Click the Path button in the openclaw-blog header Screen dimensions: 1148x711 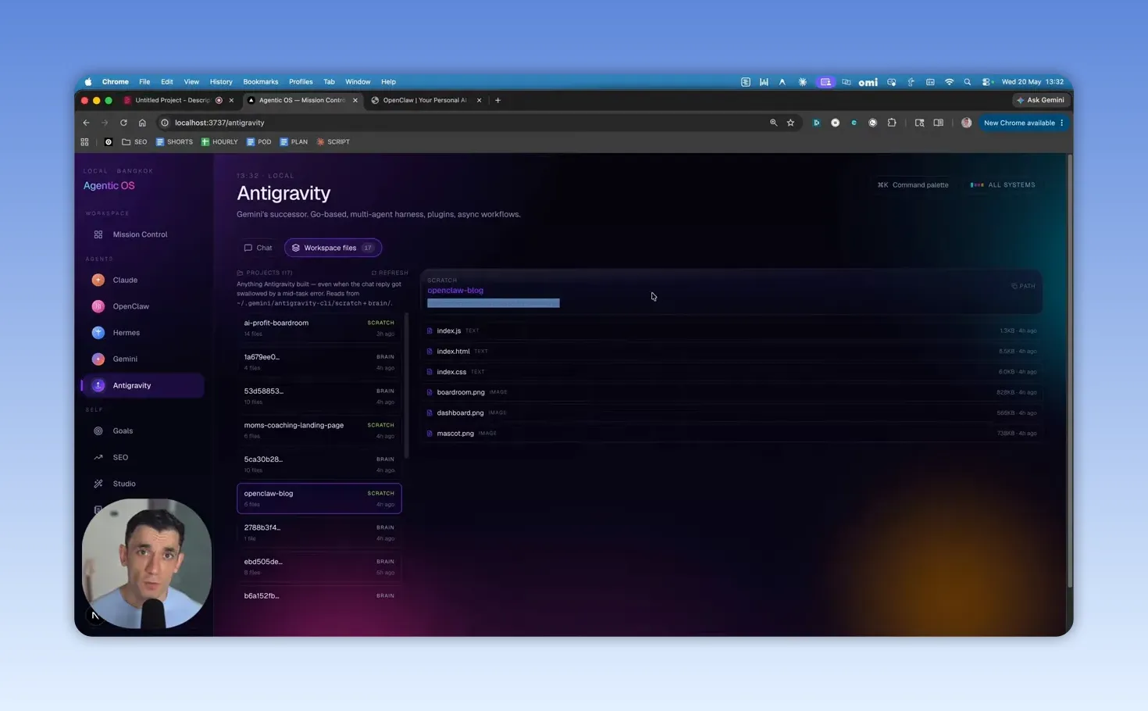[x=1023, y=286]
